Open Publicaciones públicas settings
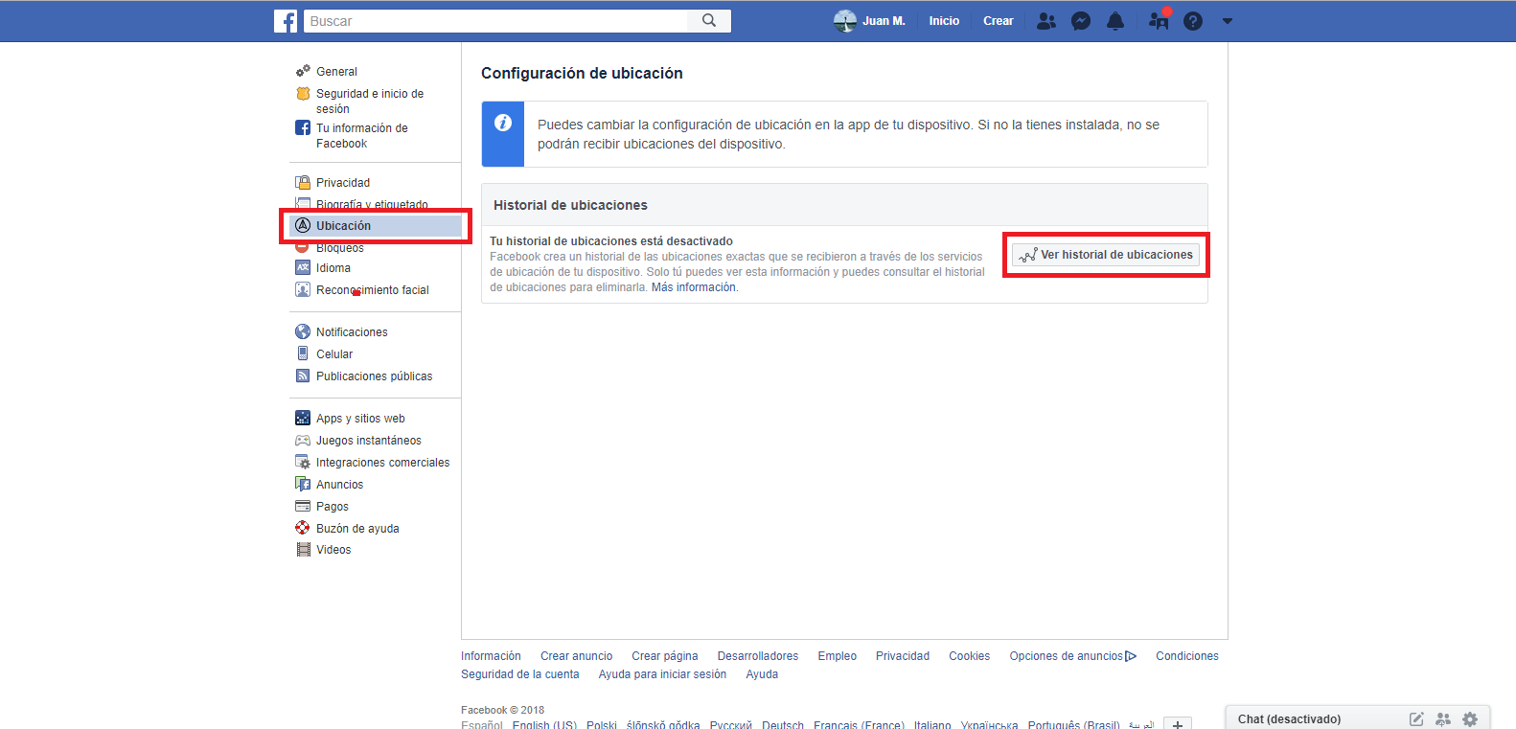This screenshot has width=1516, height=729. (x=375, y=376)
